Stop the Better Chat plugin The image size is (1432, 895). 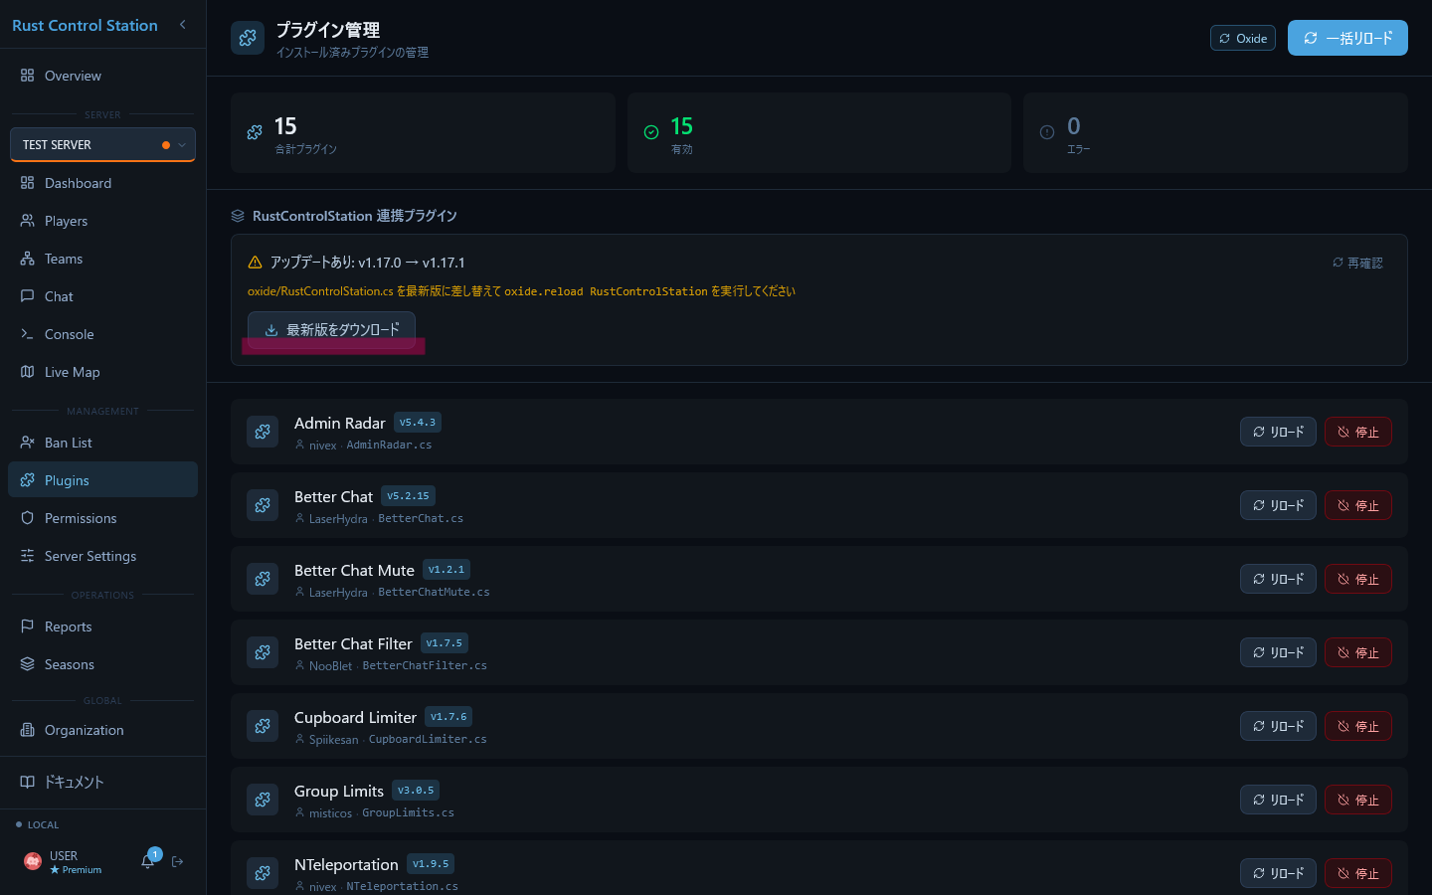[1358, 505]
